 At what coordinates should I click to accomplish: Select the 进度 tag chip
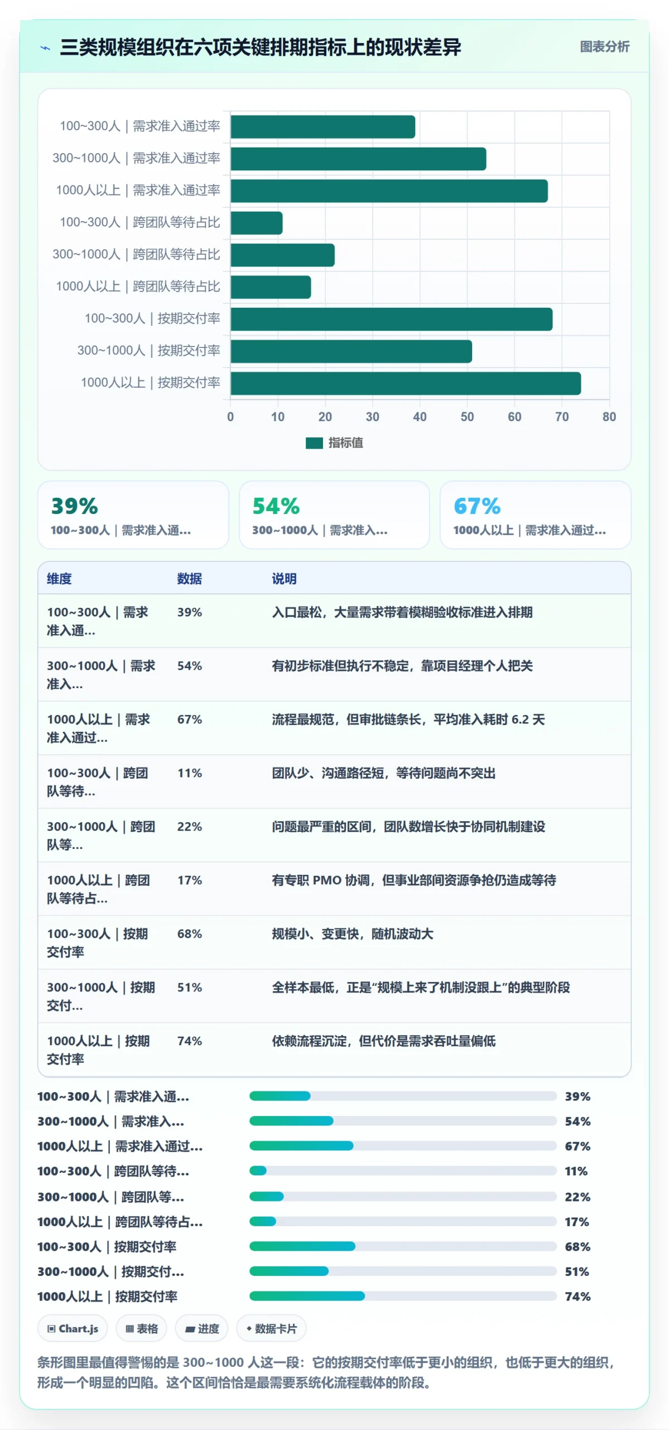(x=202, y=1328)
